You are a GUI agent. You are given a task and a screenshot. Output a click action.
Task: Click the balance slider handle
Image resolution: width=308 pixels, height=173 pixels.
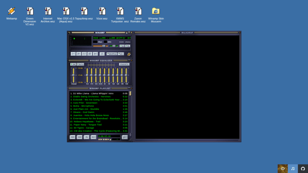[x=114, y=46]
